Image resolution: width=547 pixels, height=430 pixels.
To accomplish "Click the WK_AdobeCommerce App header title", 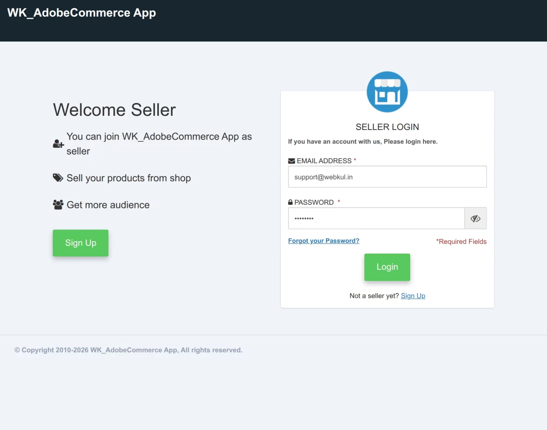I will [x=82, y=13].
